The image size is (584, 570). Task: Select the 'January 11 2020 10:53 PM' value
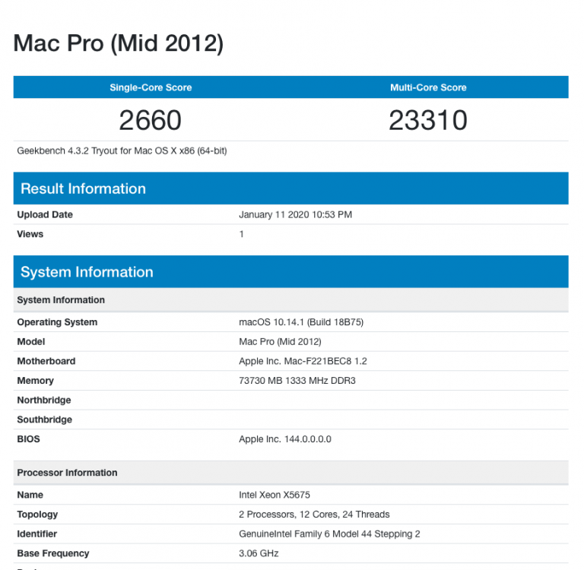295,214
